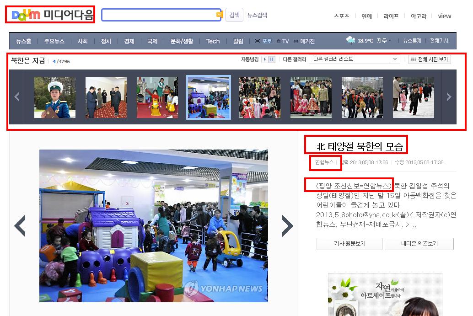Click the article title 北 태양절 북한의 모습

click(360, 146)
